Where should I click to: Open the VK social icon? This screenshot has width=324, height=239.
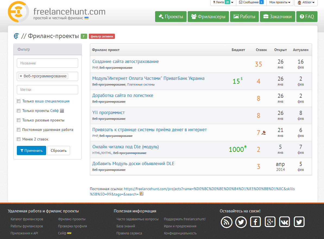pos(285,222)
